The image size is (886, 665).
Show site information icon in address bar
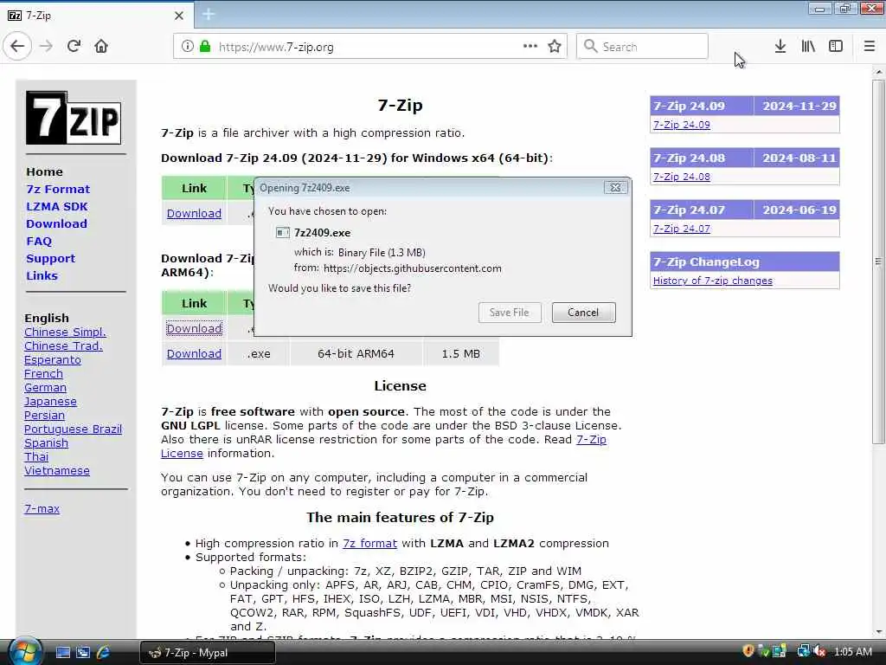[x=188, y=46]
